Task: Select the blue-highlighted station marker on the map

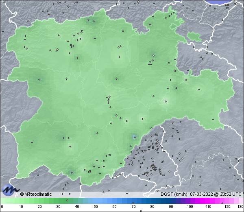Action: coord(134,136)
